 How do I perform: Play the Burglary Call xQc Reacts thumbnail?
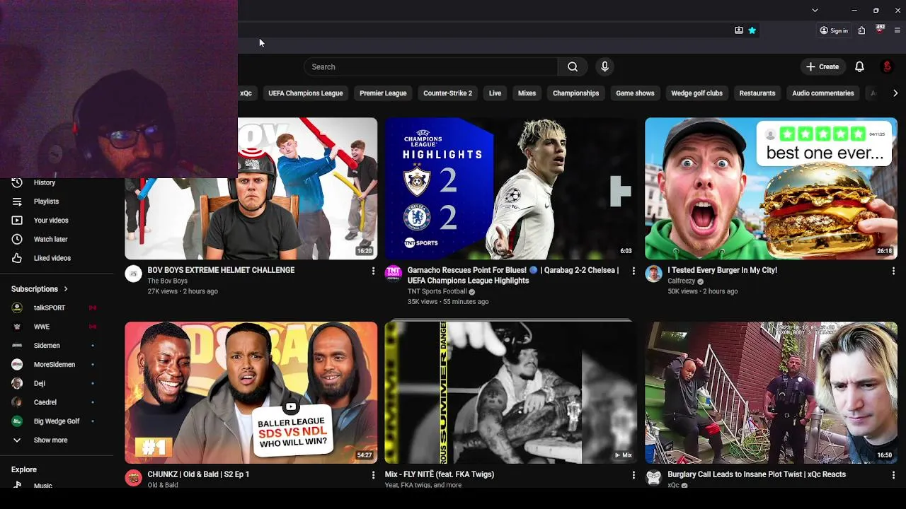coord(771,392)
